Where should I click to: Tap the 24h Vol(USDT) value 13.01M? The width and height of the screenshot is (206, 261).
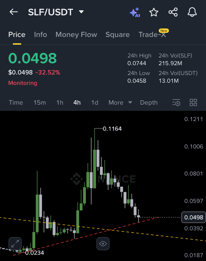click(x=169, y=81)
